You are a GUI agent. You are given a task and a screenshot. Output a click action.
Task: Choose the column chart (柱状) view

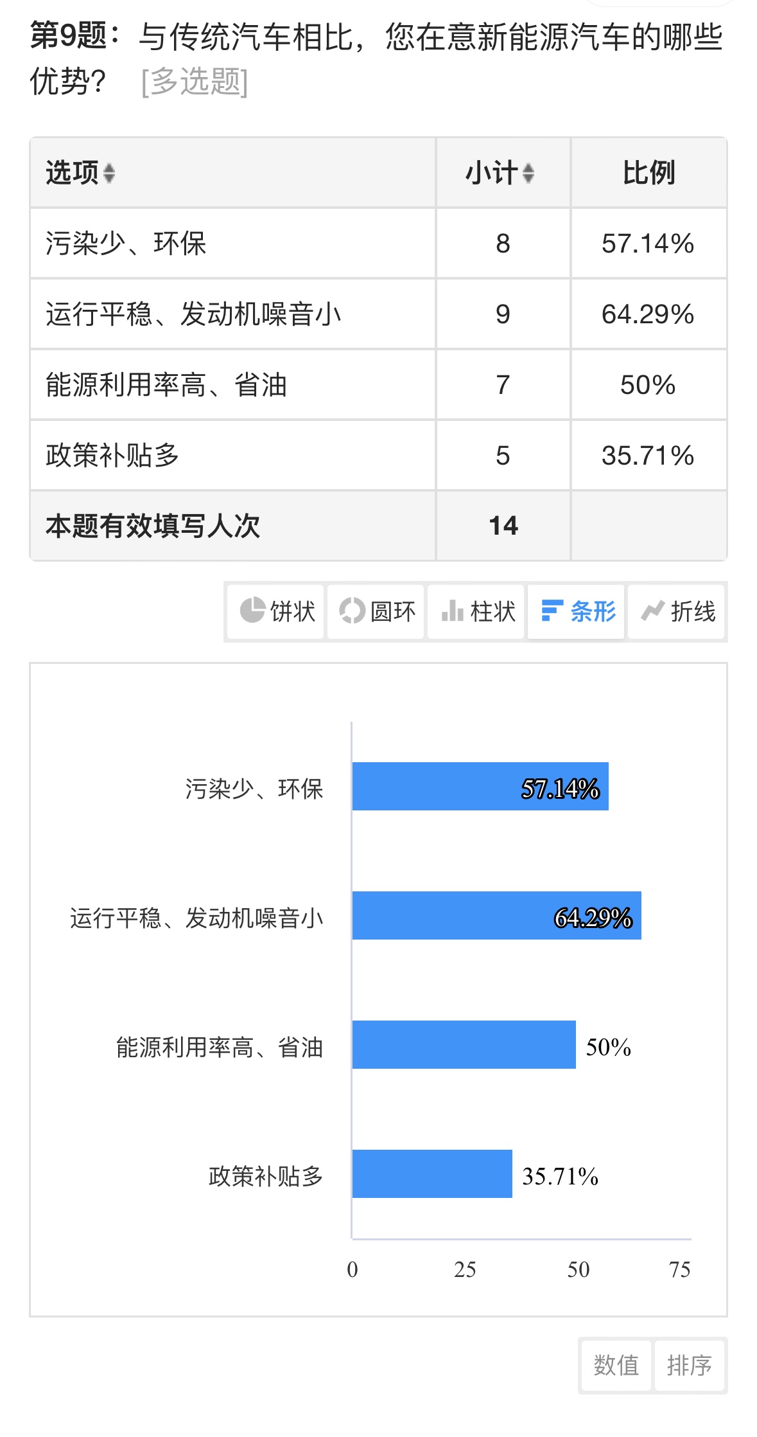point(476,611)
